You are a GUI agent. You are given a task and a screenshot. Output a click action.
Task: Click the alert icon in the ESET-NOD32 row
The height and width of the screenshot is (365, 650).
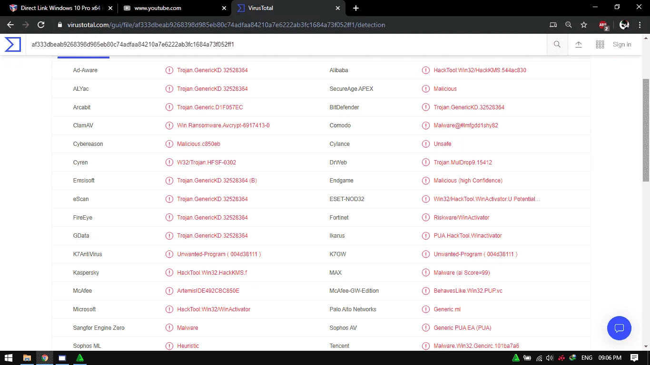(425, 199)
